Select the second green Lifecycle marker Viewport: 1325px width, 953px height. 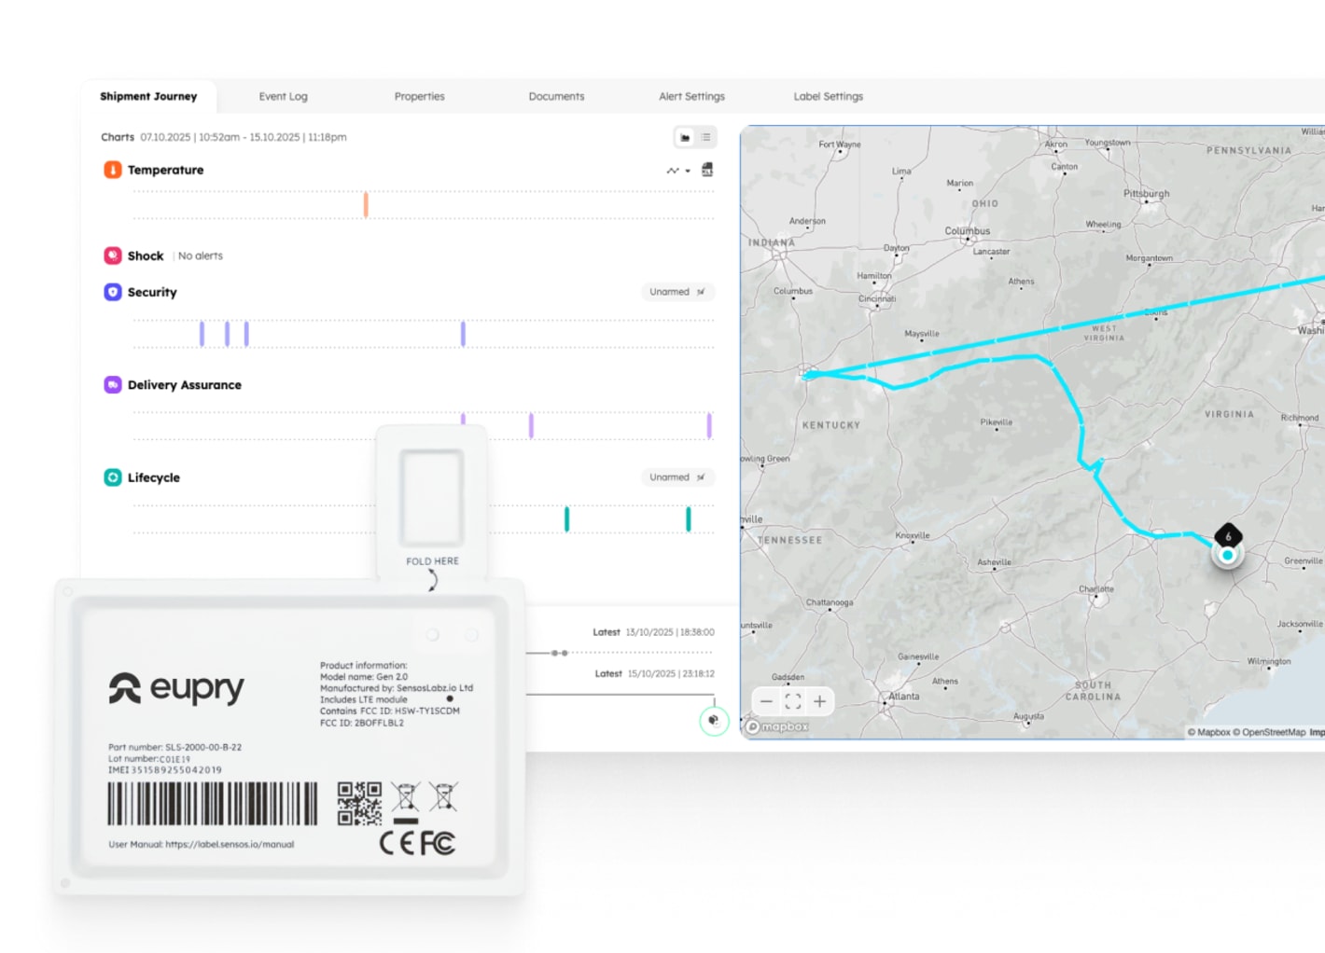pos(689,519)
